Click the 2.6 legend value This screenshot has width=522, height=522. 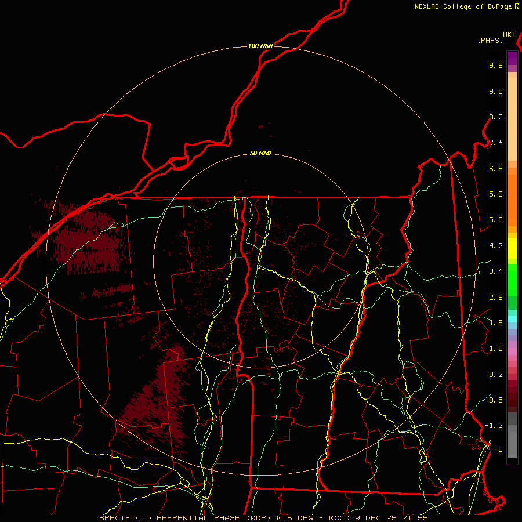click(x=496, y=298)
